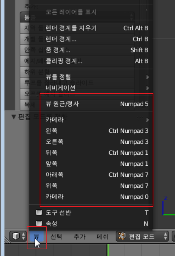Open the 편집 모드 mode dropdown
The image size is (175, 256).
point(142,236)
